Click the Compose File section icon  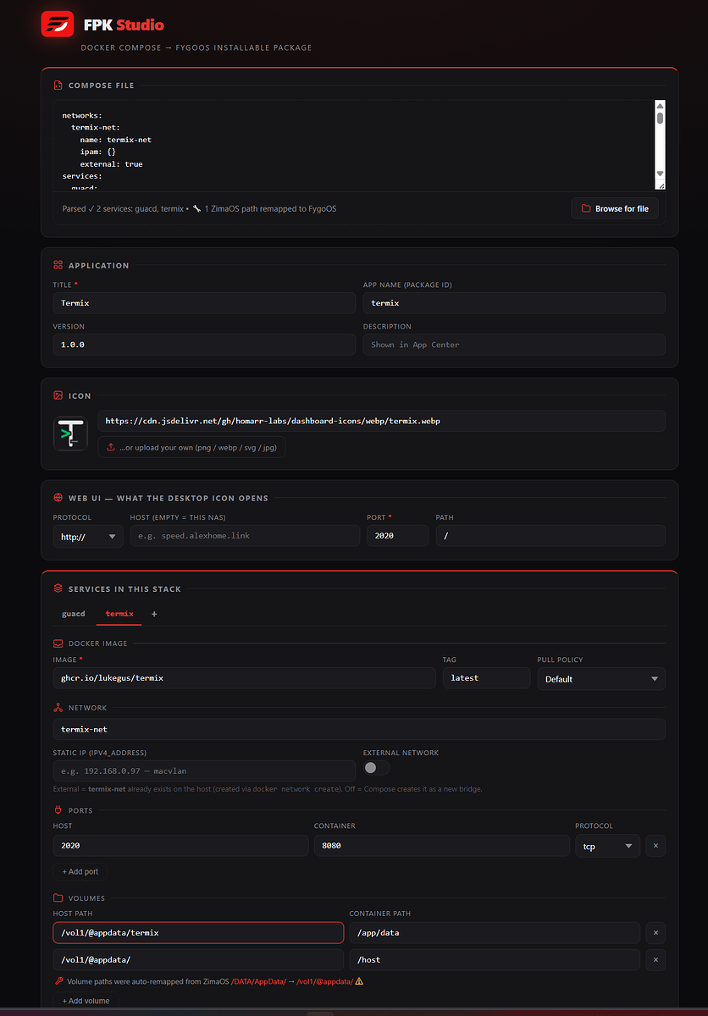click(x=58, y=86)
